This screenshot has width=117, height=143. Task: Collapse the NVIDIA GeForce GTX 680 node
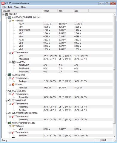(7, 123)
